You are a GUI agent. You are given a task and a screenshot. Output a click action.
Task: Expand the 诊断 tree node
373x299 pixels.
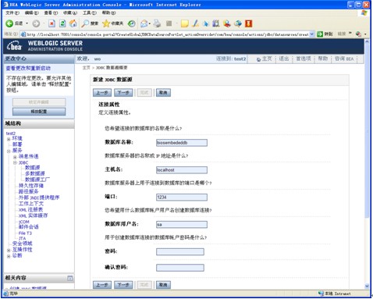9,256
